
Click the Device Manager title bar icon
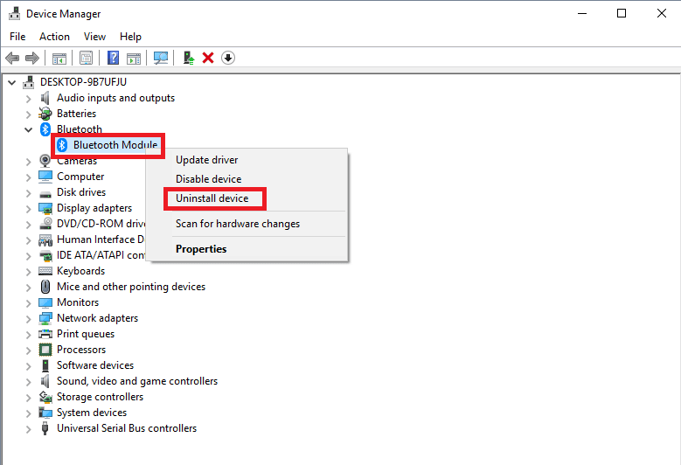(14, 14)
